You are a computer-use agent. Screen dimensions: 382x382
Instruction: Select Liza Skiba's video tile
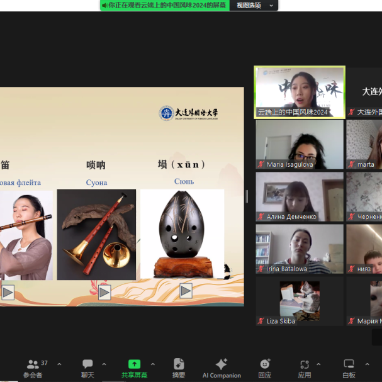(300, 301)
